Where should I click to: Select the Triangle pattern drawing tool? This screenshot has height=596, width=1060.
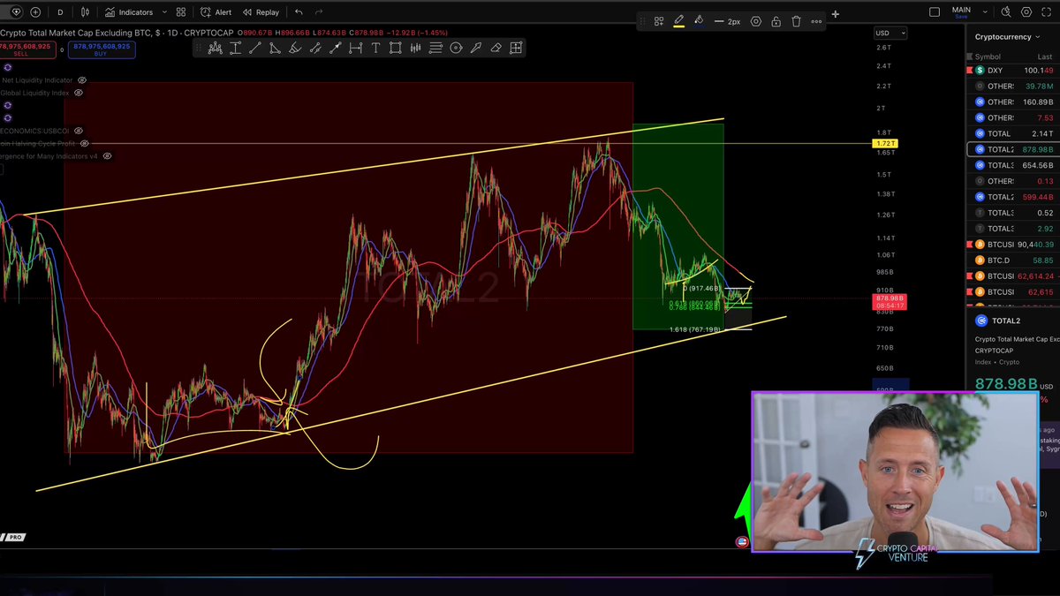coord(276,48)
